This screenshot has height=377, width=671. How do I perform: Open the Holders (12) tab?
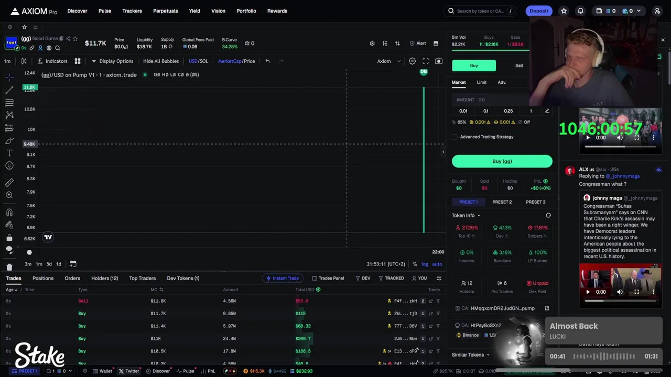(x=105, y=279)
